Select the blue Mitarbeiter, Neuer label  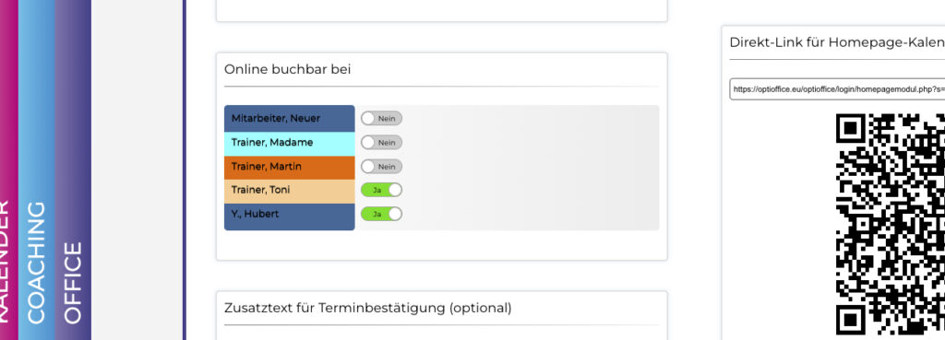289,119
